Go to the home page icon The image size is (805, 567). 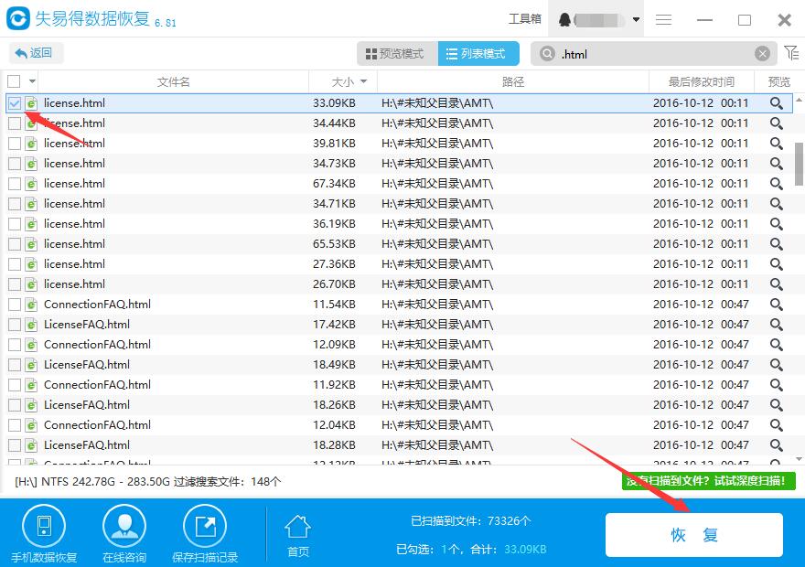pos(298,527)
